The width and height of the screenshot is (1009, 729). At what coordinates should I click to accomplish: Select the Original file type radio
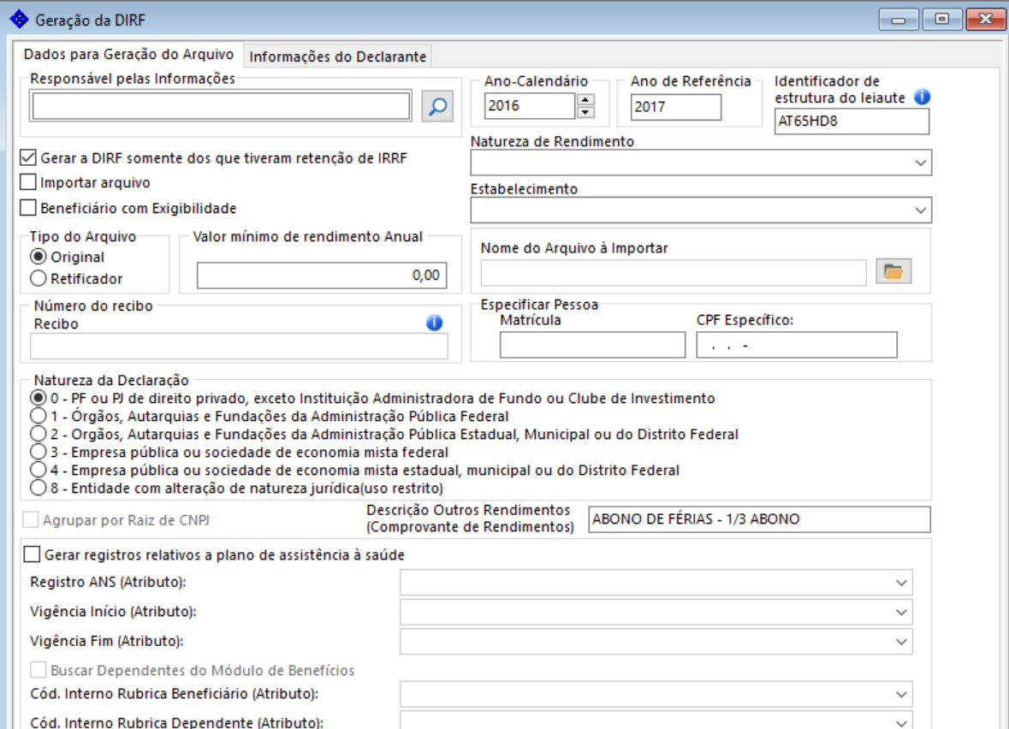(x=39, y=257)
